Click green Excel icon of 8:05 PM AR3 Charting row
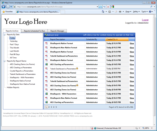This screenshot has height=131, width=157. point(47,102)
